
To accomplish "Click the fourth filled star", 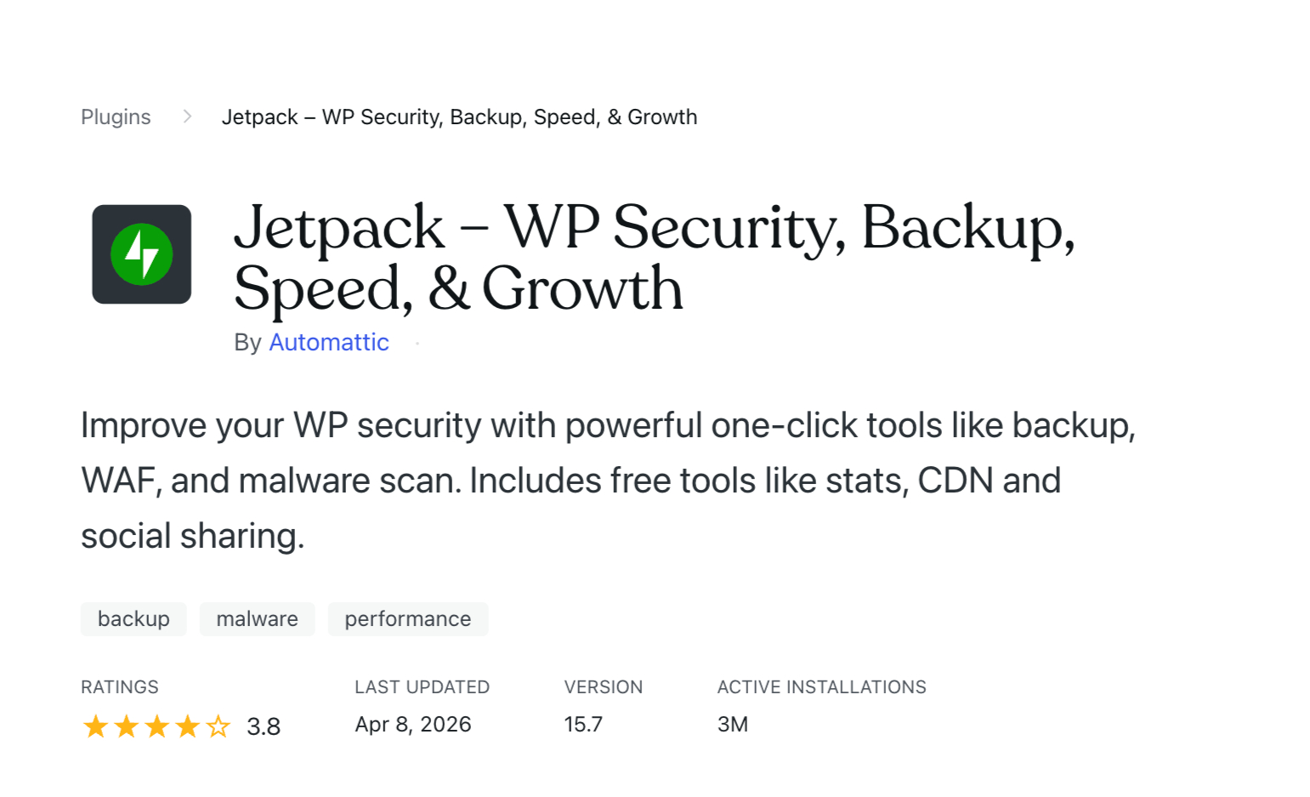I will (187, 726).
